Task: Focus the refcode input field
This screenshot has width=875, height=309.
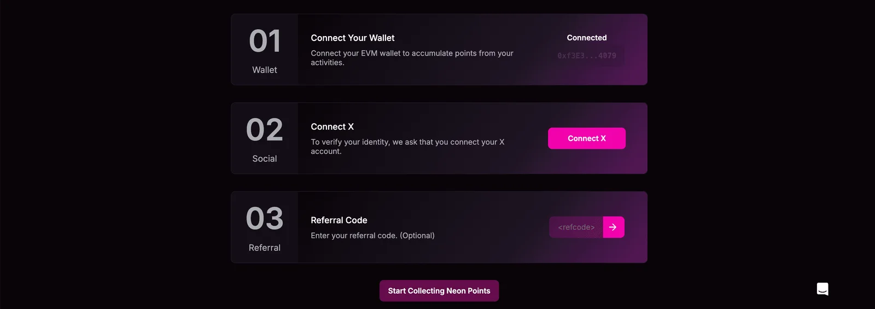Action: [x=576, y=227]
